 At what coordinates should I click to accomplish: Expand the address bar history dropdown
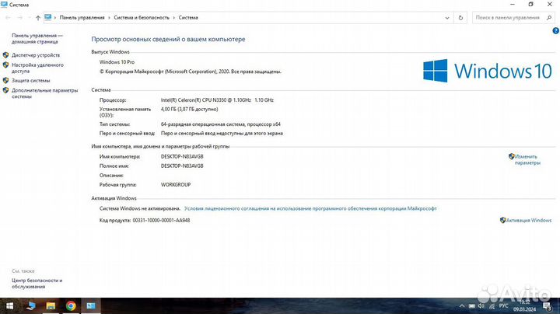pyautogui.click(x=447, y=17)
